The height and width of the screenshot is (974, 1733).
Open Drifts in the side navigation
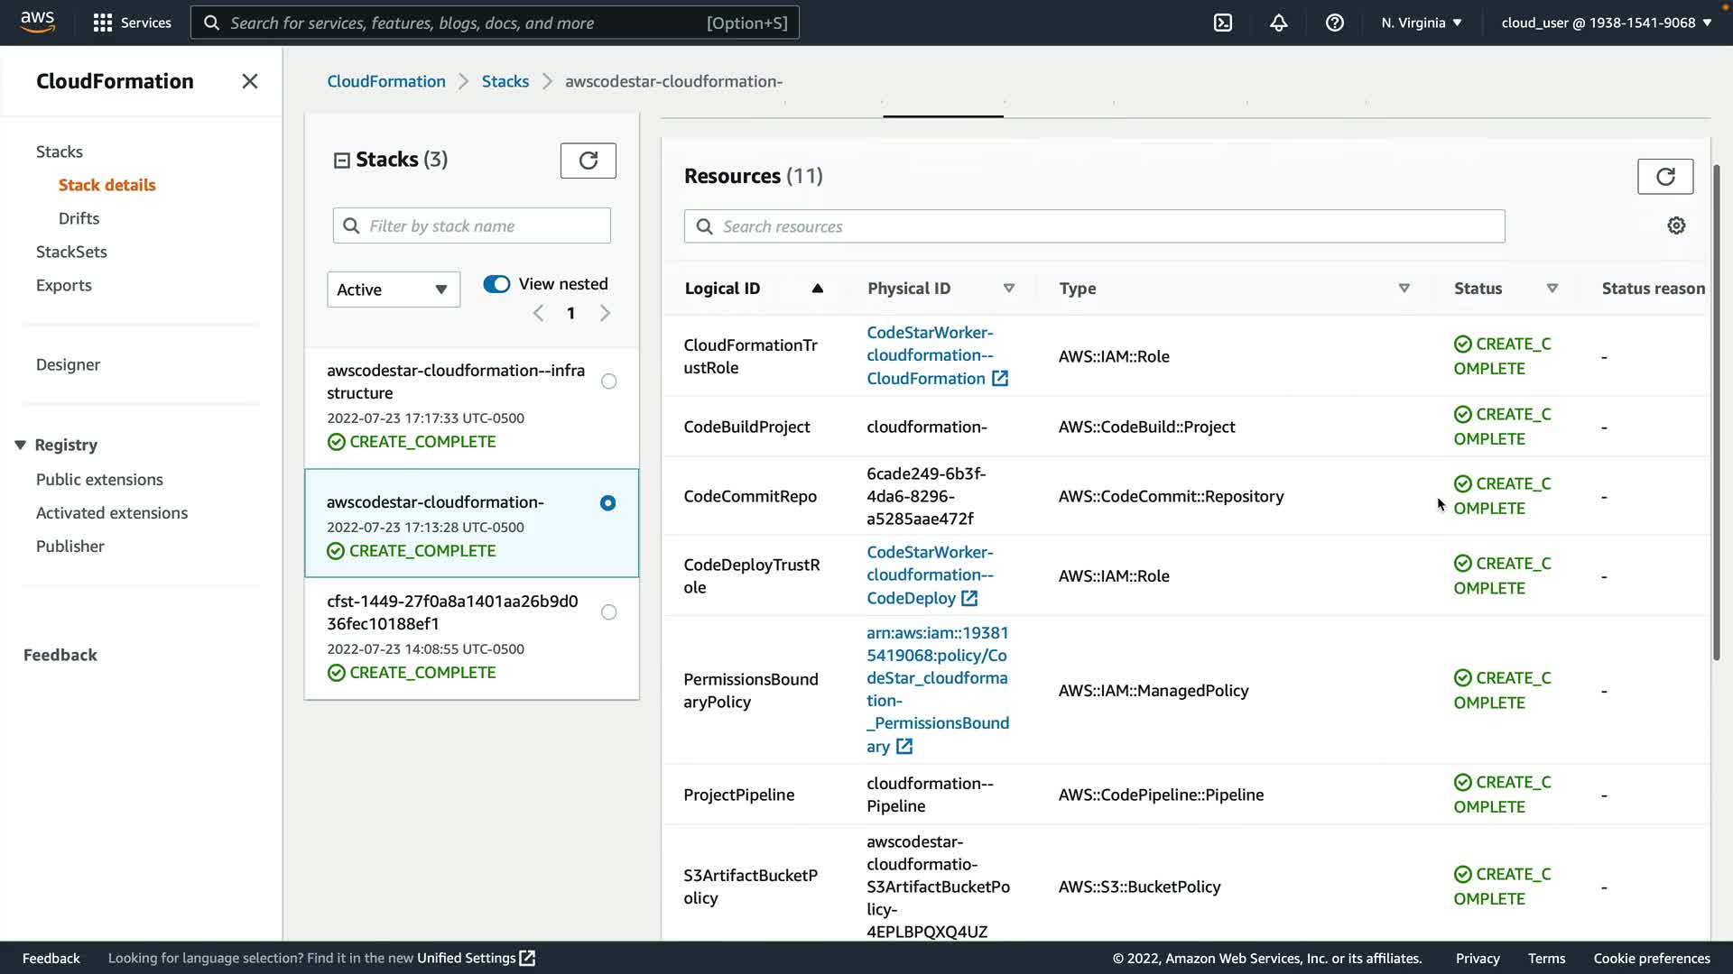[79, 218]
